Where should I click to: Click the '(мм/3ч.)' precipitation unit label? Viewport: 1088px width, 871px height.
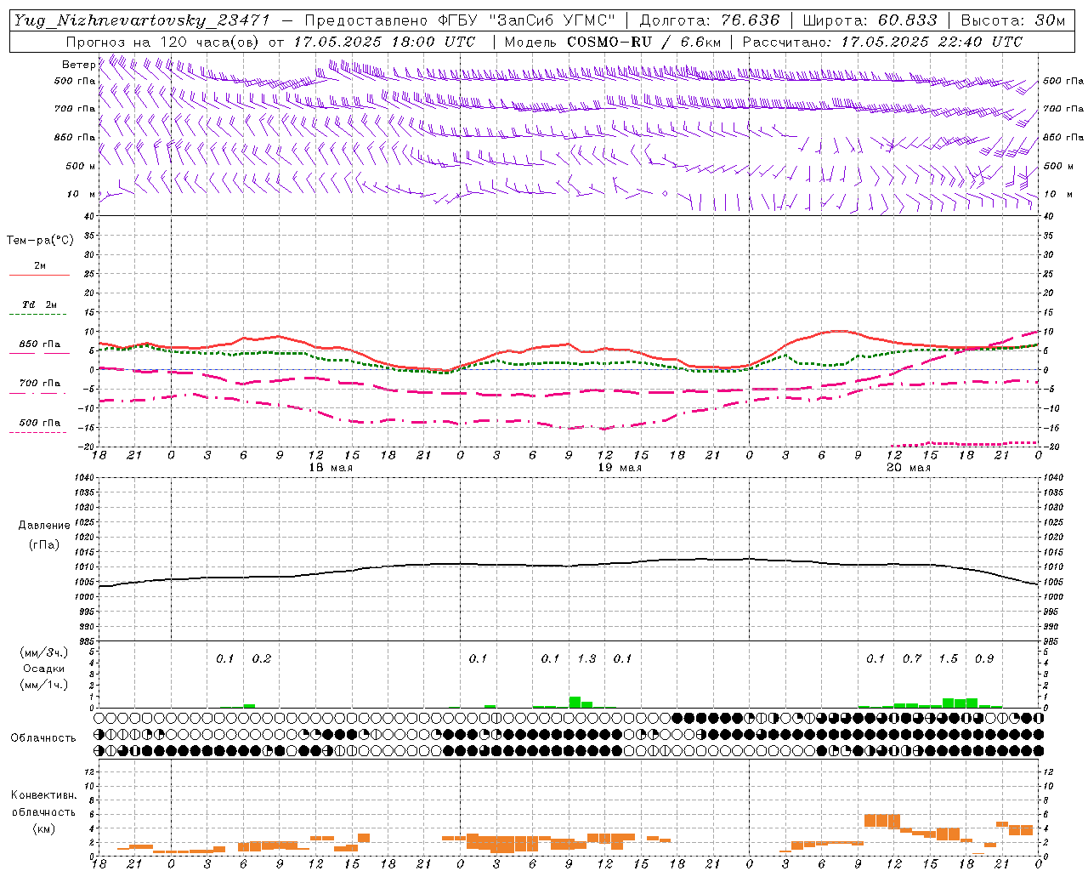pyautogui.click(x=44, y=652)
